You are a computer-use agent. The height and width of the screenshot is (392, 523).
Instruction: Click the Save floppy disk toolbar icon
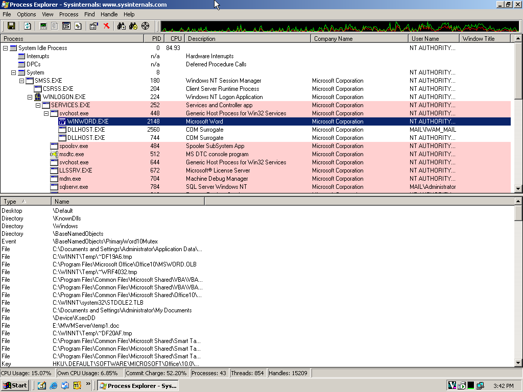11,26
